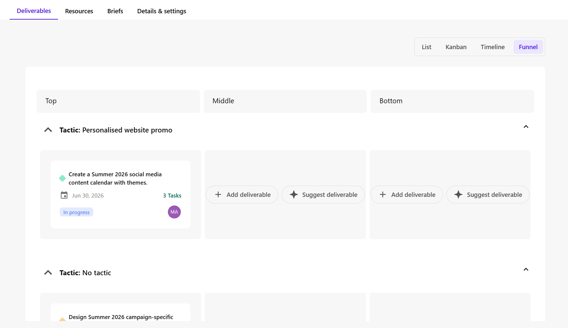Click plus icon of Bottom Add deliverable
This screenshot has width=568, height=328.
(383, 195)
